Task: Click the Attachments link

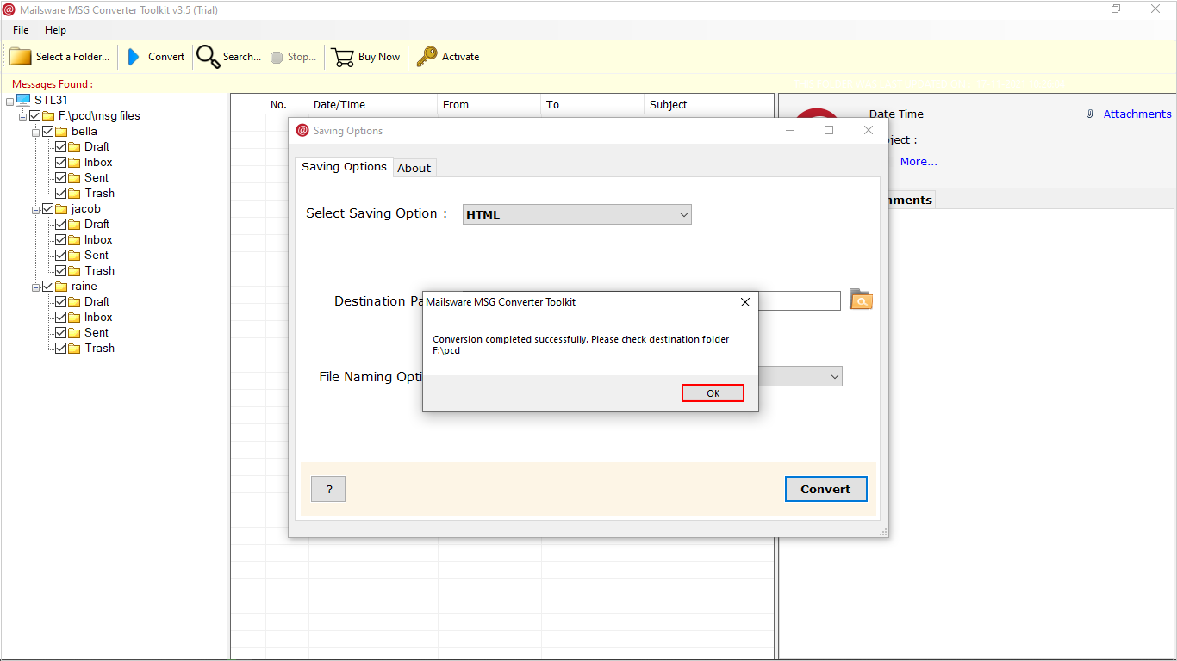Action: click(x=1137, y=114)
